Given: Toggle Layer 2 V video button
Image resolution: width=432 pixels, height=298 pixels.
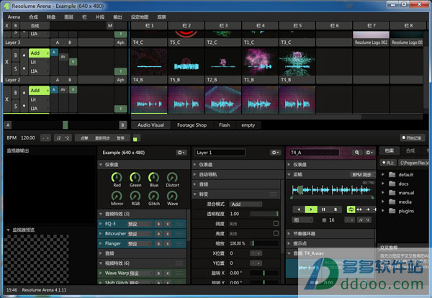Looking at the screenshot, I should [x=73, y=62].
